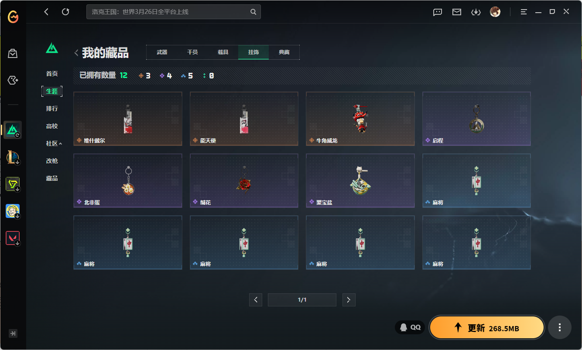Open the hamburger main menu in title bar
Viewport: 582px width, 350px height.
click(x=524, y=12)
